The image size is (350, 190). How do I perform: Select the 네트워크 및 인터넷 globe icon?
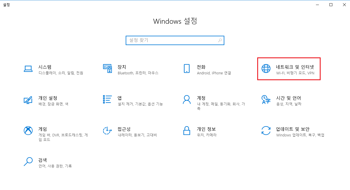[266, 69]
